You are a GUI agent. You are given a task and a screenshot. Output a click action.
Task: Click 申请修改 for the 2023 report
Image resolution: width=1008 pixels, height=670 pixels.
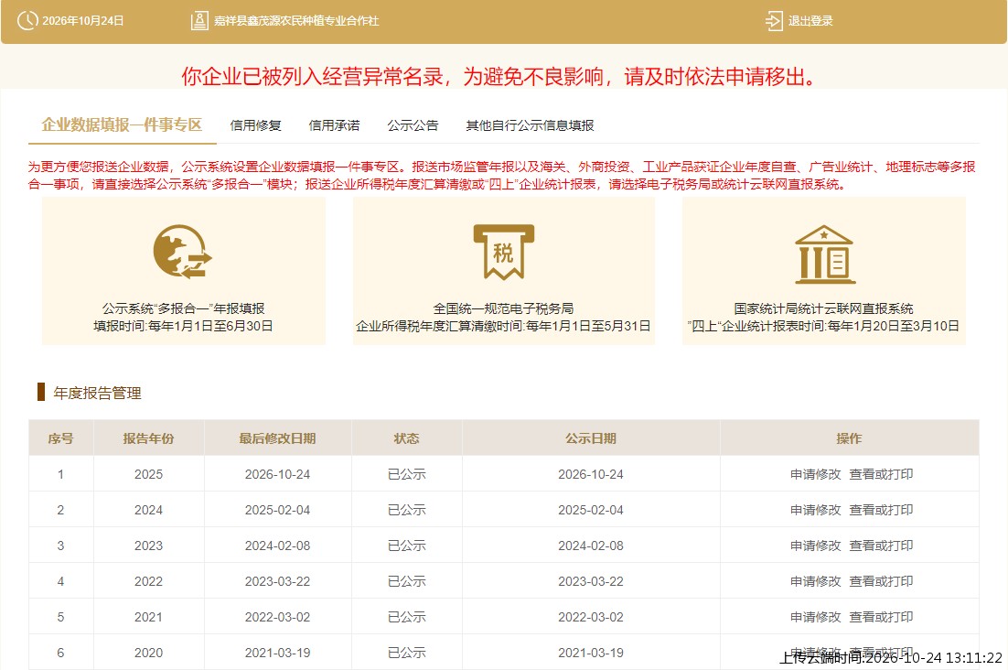point(816,546)
